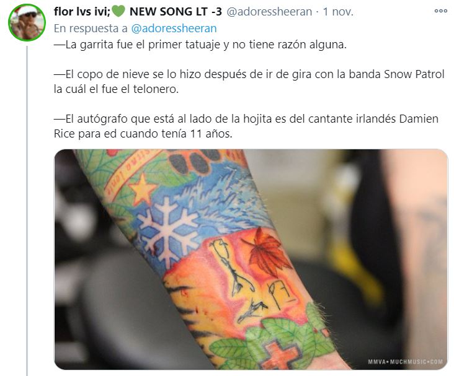Open the tweet's more options menu

tap(441, 11)
